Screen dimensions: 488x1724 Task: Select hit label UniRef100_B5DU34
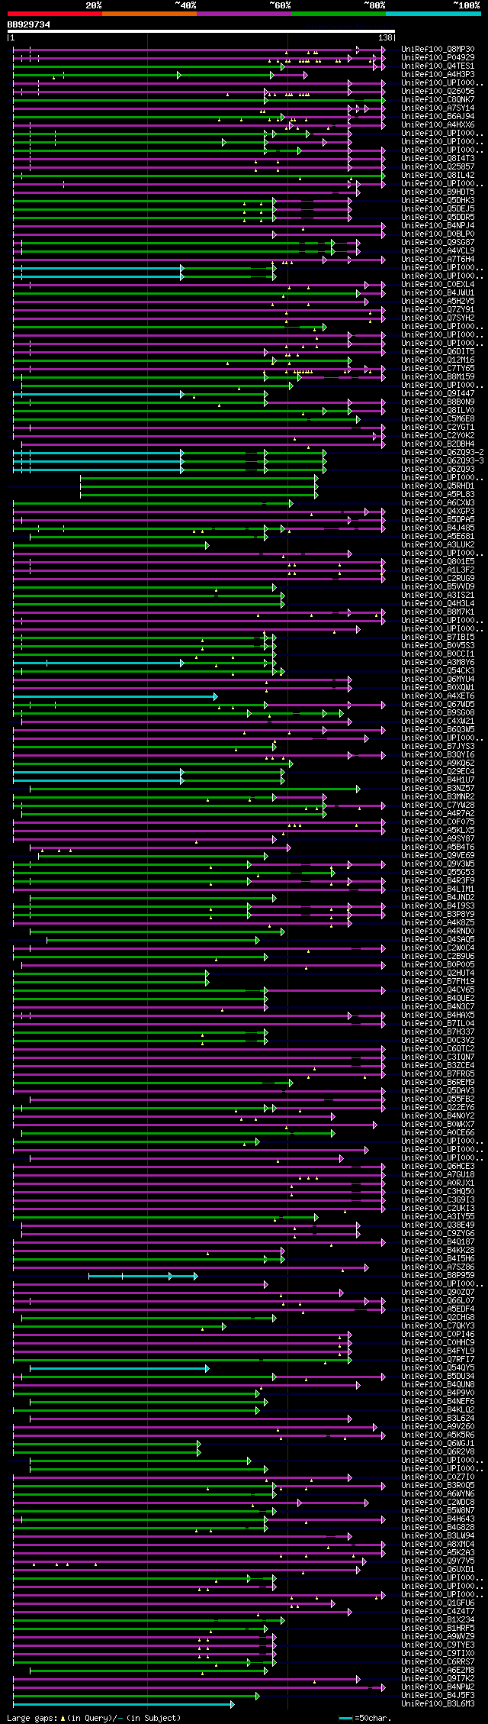coord(438,1376)
